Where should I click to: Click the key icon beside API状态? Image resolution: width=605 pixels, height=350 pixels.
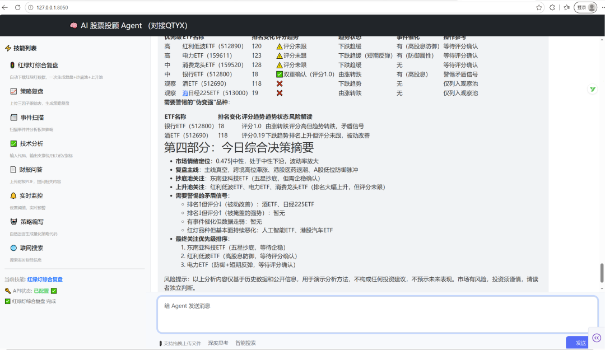(x=8, y=291)
